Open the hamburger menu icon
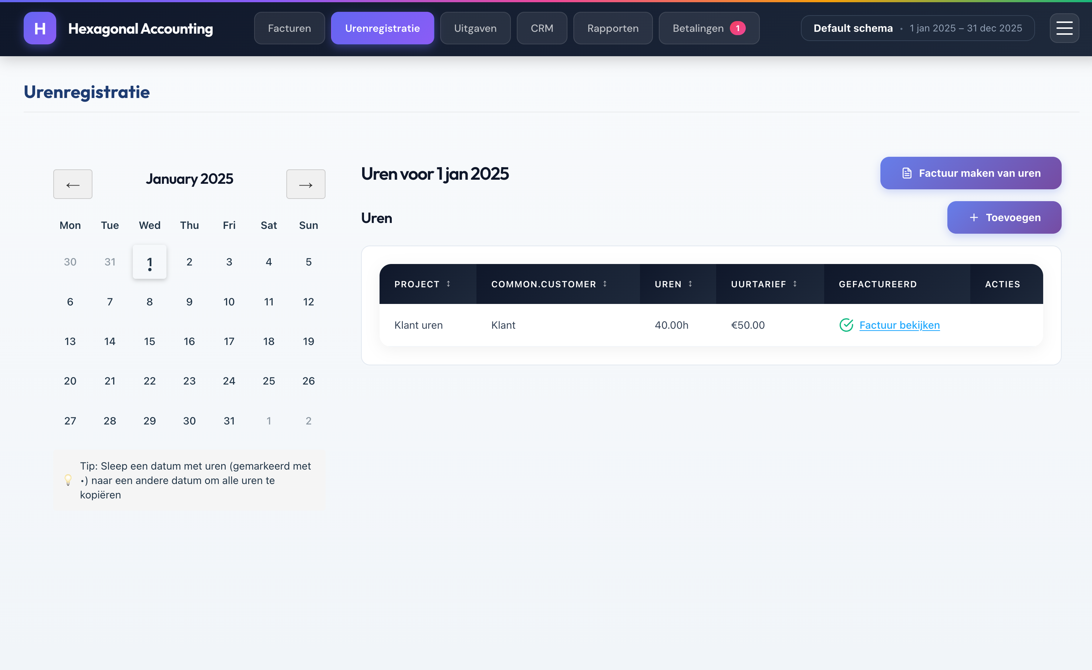Image resolution: width=1092 pixels, height=670 pixels. (x=1064, y=28)
